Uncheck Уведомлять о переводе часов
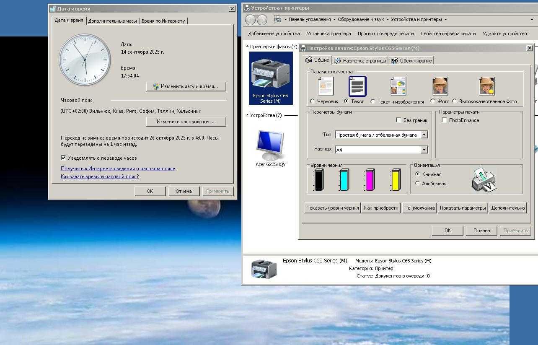This screenshot has height=345, width=538. [63, 158]
